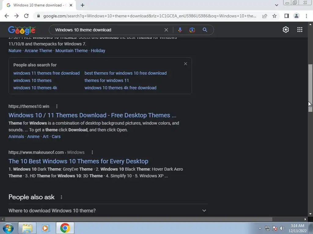Open a new browser tab
This screenshot has height=234, width=313.
pos(83,5)
